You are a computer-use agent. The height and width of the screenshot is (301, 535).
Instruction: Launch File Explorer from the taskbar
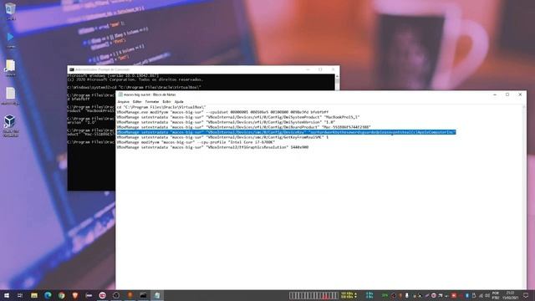34,295
